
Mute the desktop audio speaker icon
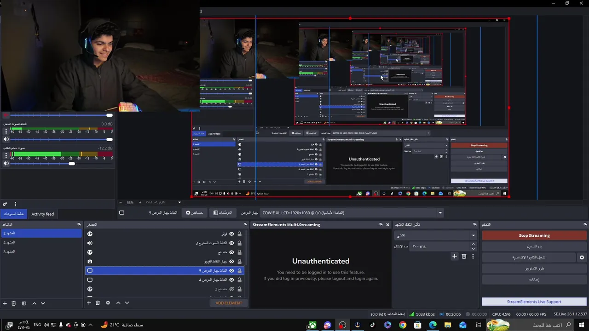coord(6,163)
